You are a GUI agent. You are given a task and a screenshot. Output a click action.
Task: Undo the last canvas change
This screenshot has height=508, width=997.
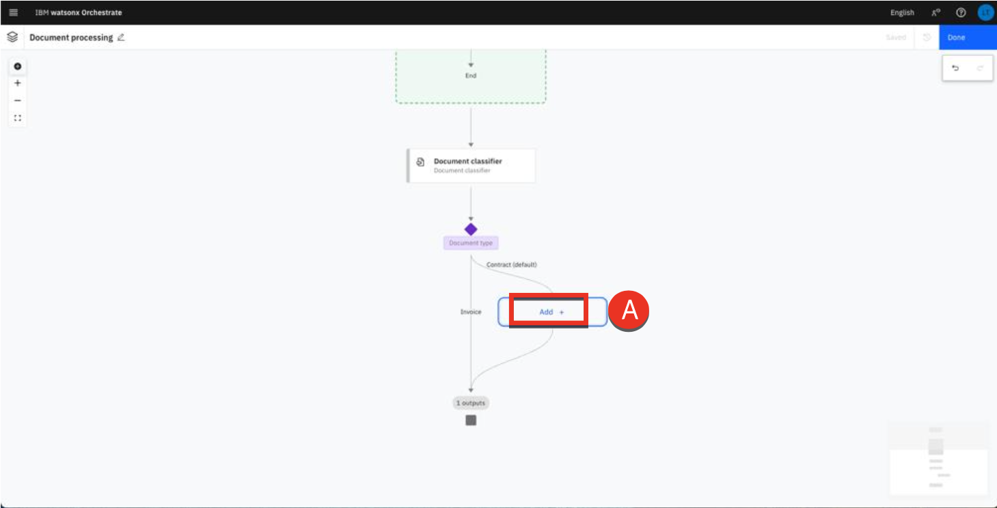tap(955, 68)
